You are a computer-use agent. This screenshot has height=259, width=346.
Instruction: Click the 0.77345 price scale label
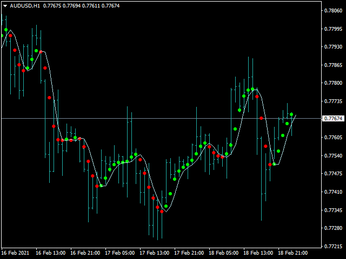coord(333,210)
